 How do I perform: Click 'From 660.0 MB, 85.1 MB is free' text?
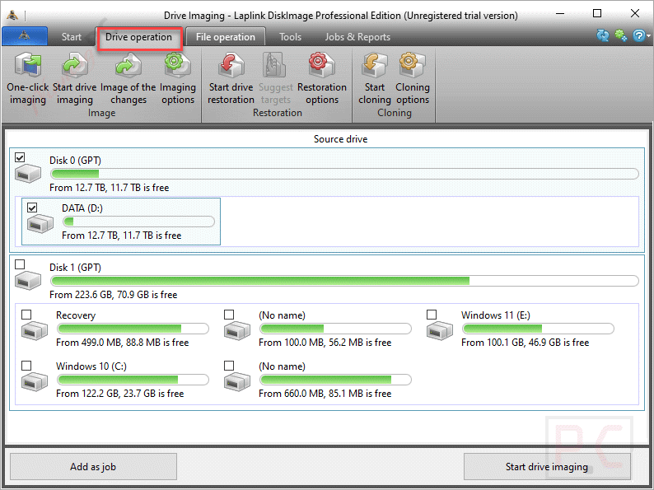point(325,394)
